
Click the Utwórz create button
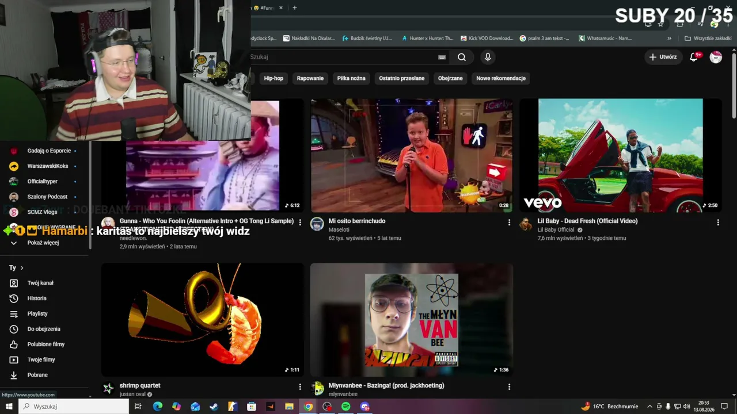tap(663, 57)
